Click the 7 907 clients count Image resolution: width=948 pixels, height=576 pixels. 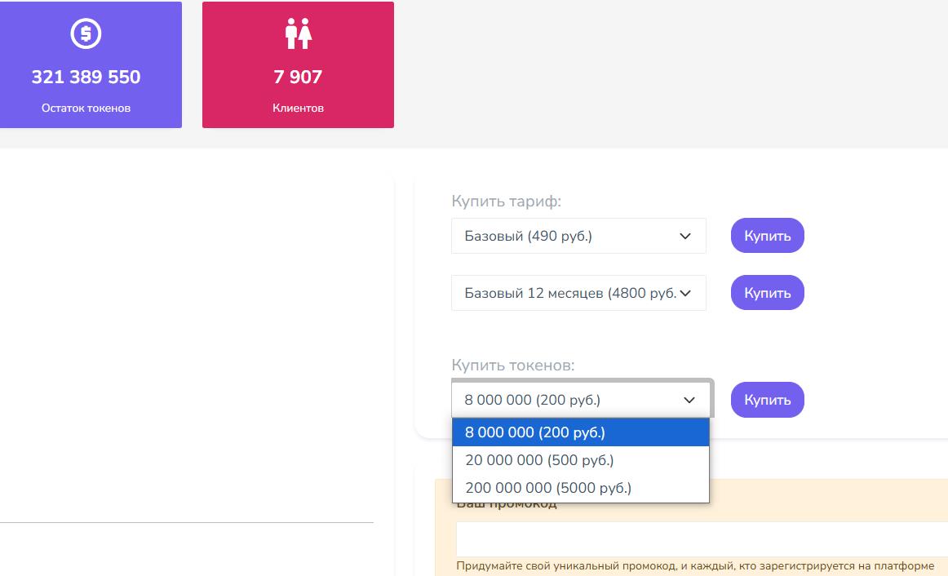[x=298, y=78]
